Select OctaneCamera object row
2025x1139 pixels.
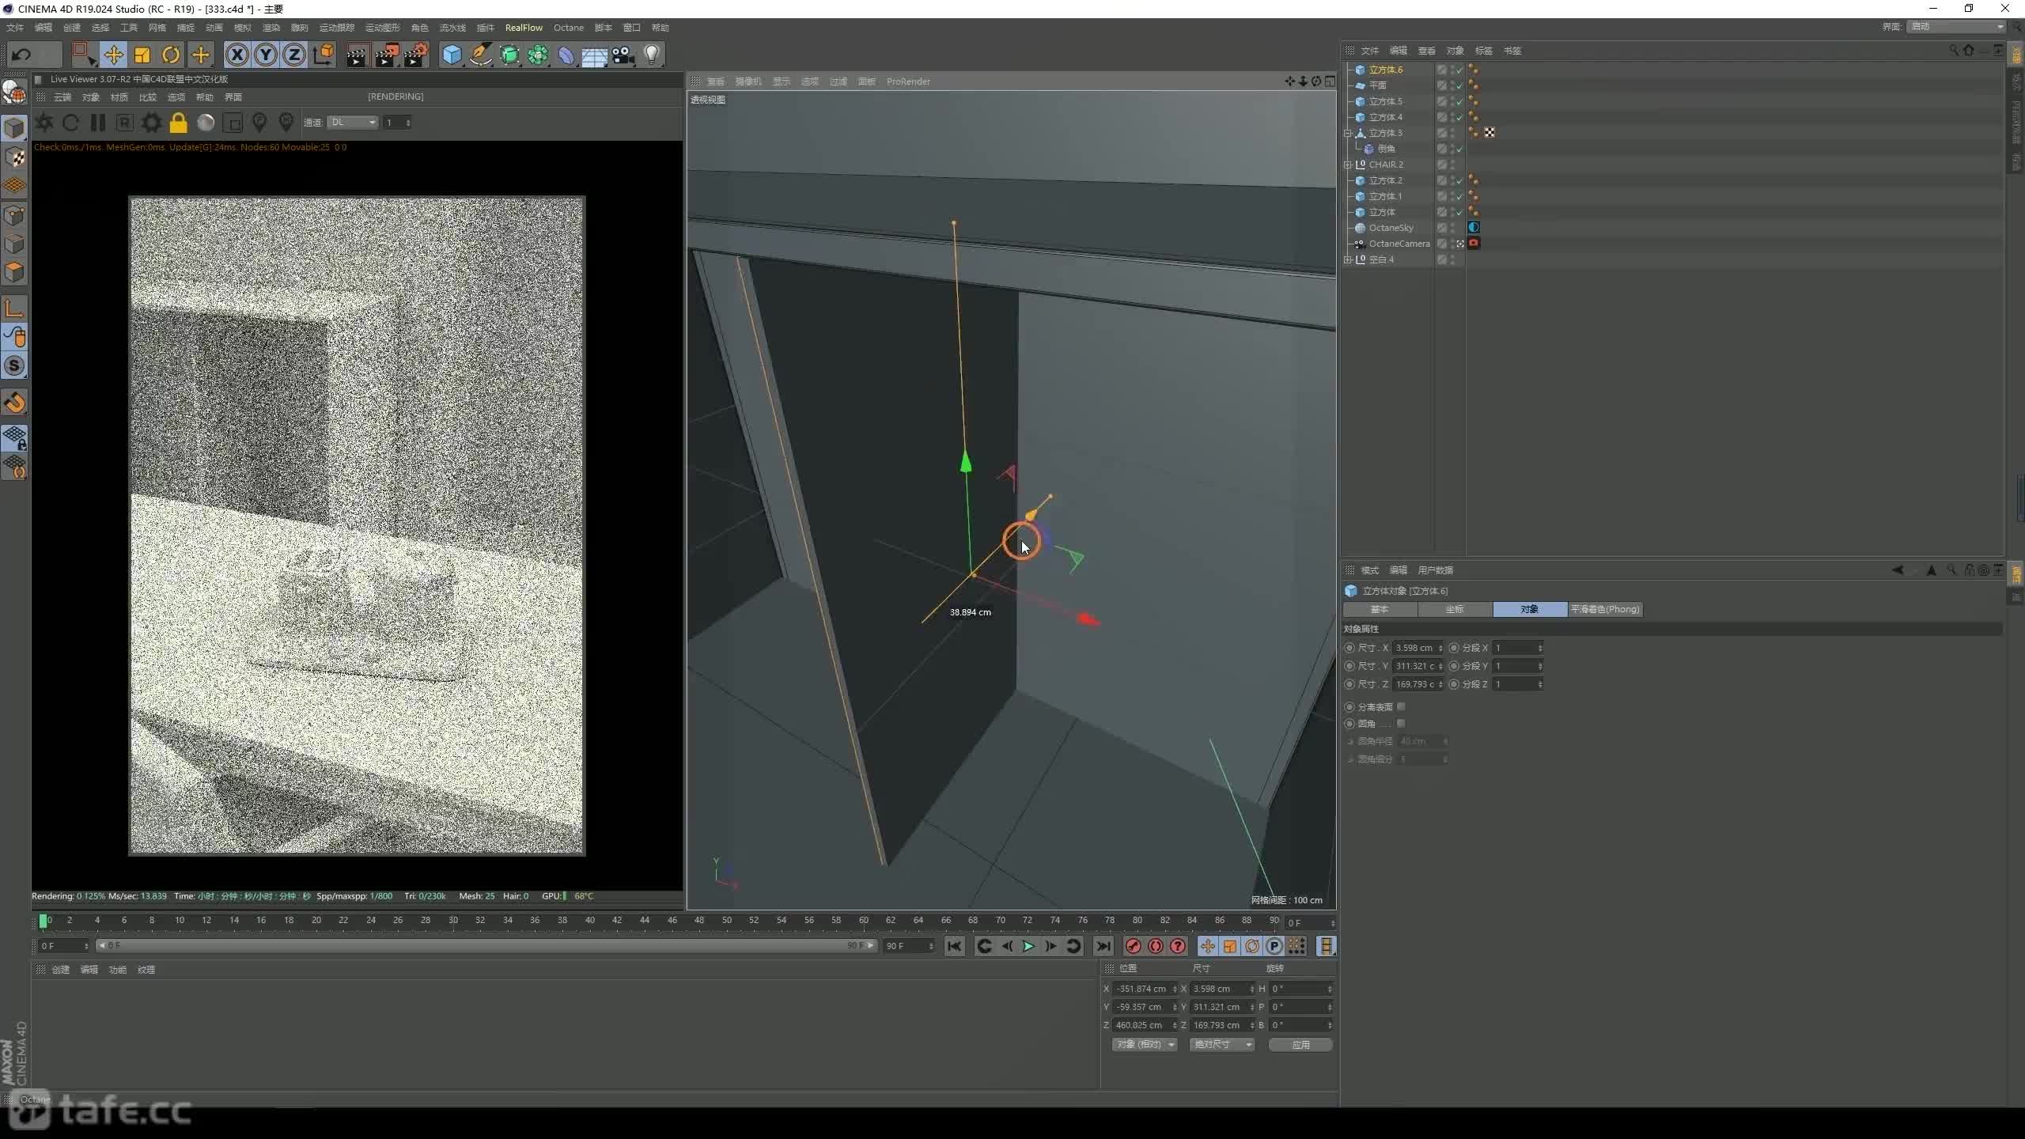click(1399, 244)
